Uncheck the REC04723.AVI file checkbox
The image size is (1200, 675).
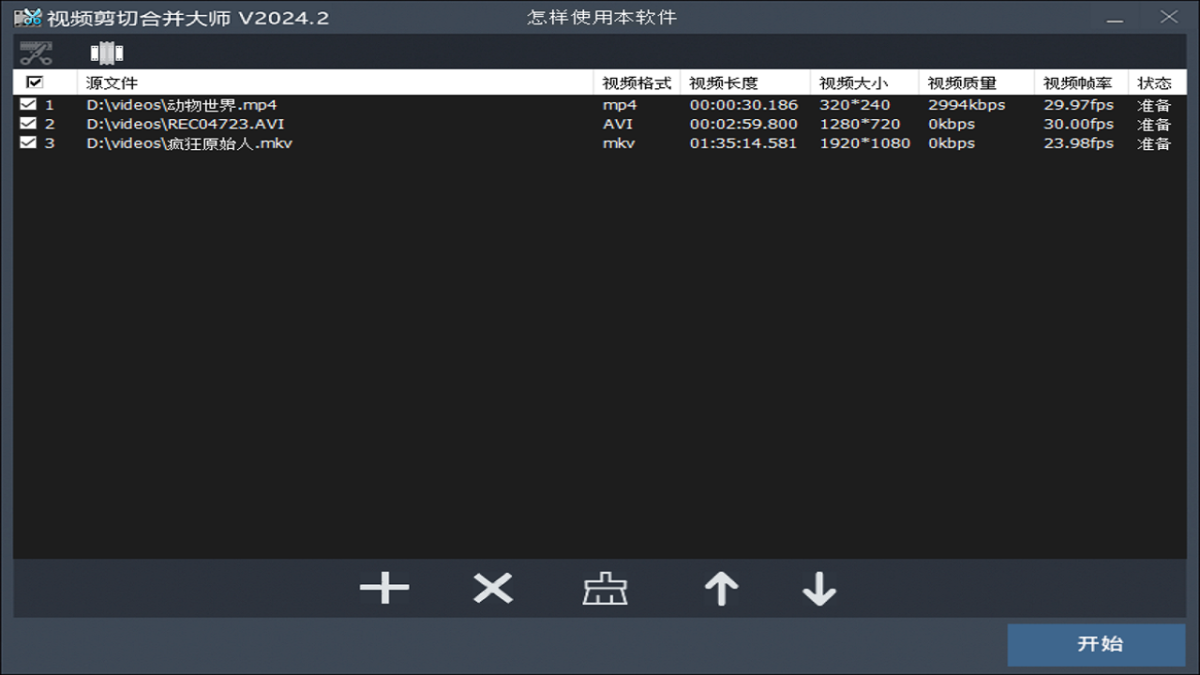click(x=28, y=124)
